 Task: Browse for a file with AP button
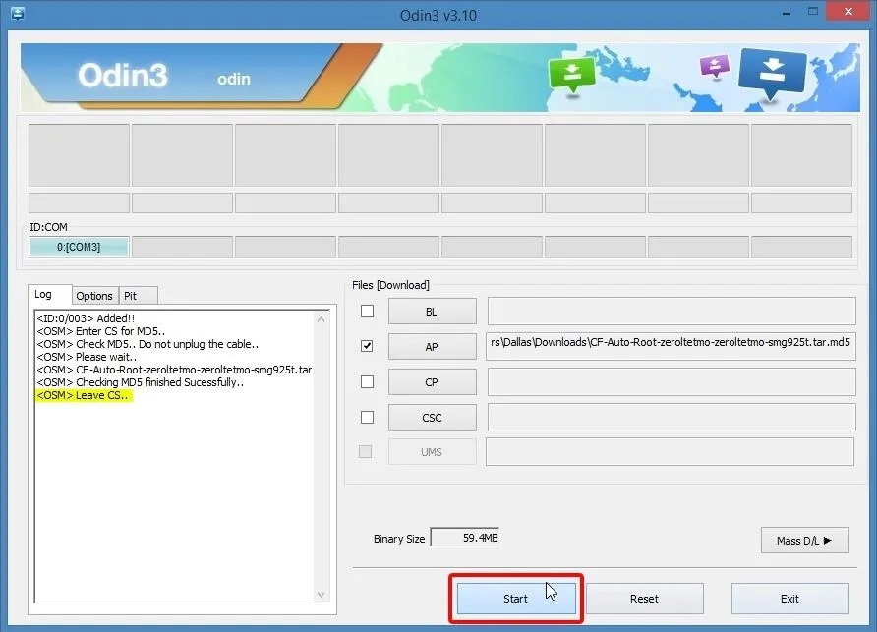[432, 347]
